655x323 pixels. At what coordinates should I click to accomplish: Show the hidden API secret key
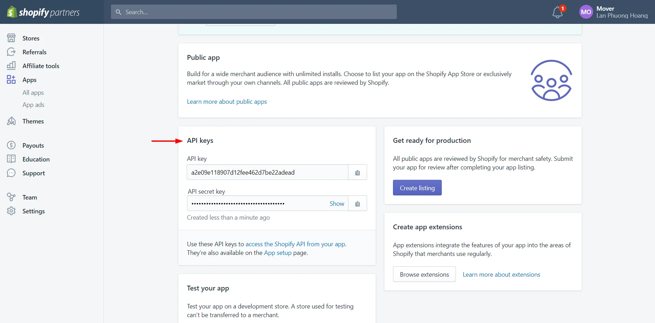click(336, 203)
